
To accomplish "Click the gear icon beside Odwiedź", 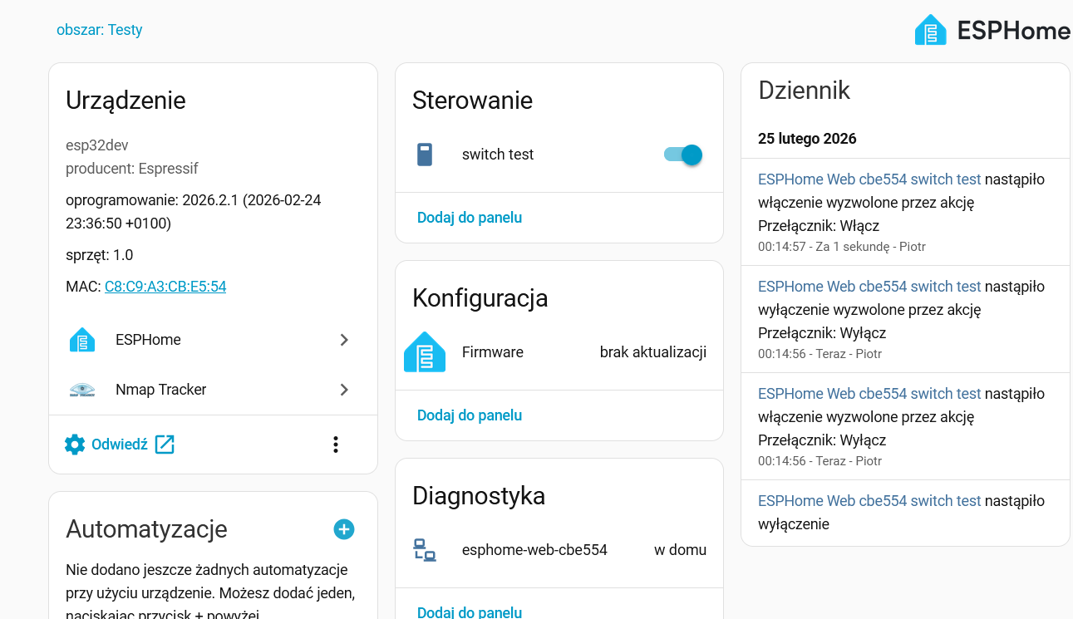I will 75,445.
